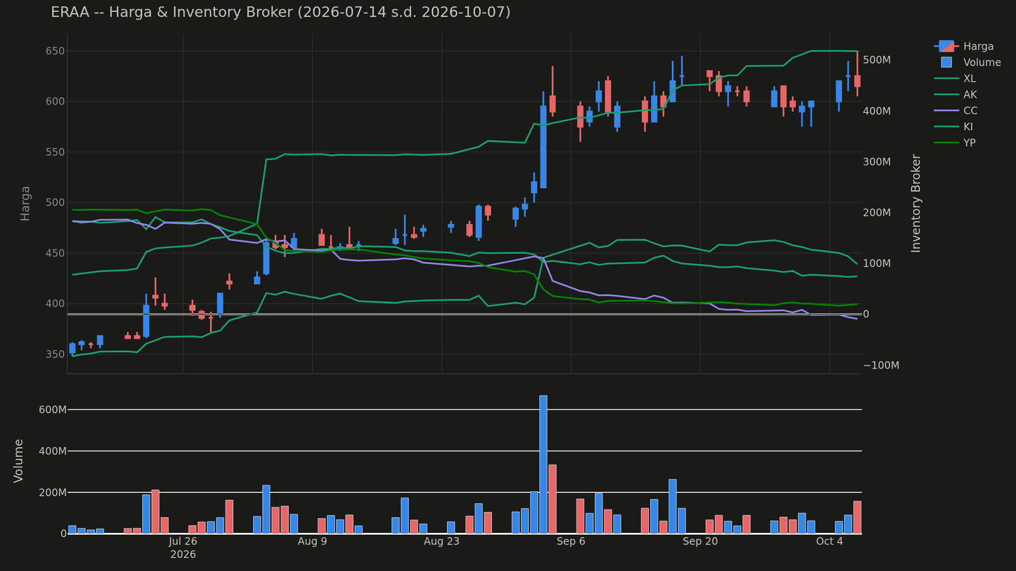Click the Jul 26 date label
Screen dimensions: 1016x571
point(183,541)
